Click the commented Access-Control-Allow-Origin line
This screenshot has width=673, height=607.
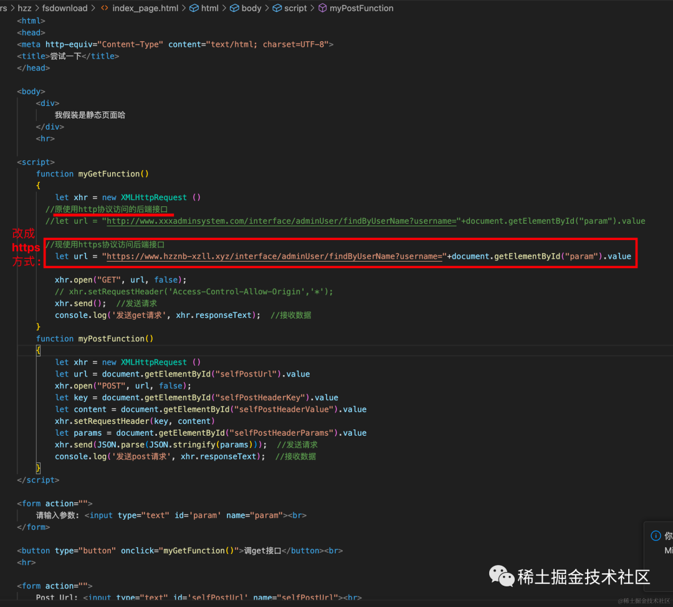(194, 292)
